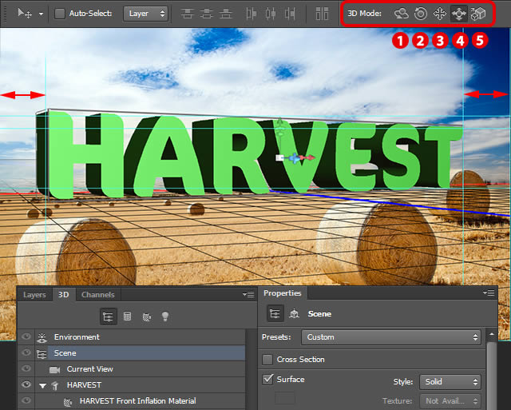Toggle visibility of HARVEST Front Inflation Material
Image resolution: width=511 pixels, height=410 pixels.
point(26,400)
